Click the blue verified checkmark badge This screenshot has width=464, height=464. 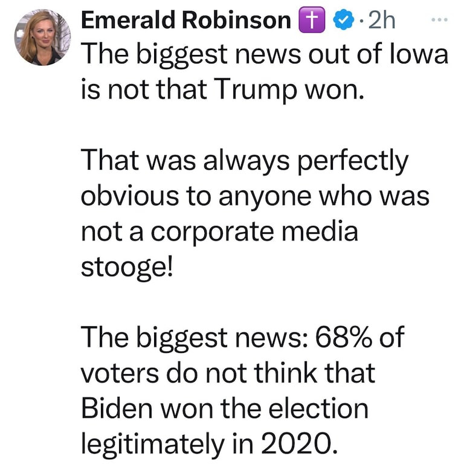[x=344, y=21]
